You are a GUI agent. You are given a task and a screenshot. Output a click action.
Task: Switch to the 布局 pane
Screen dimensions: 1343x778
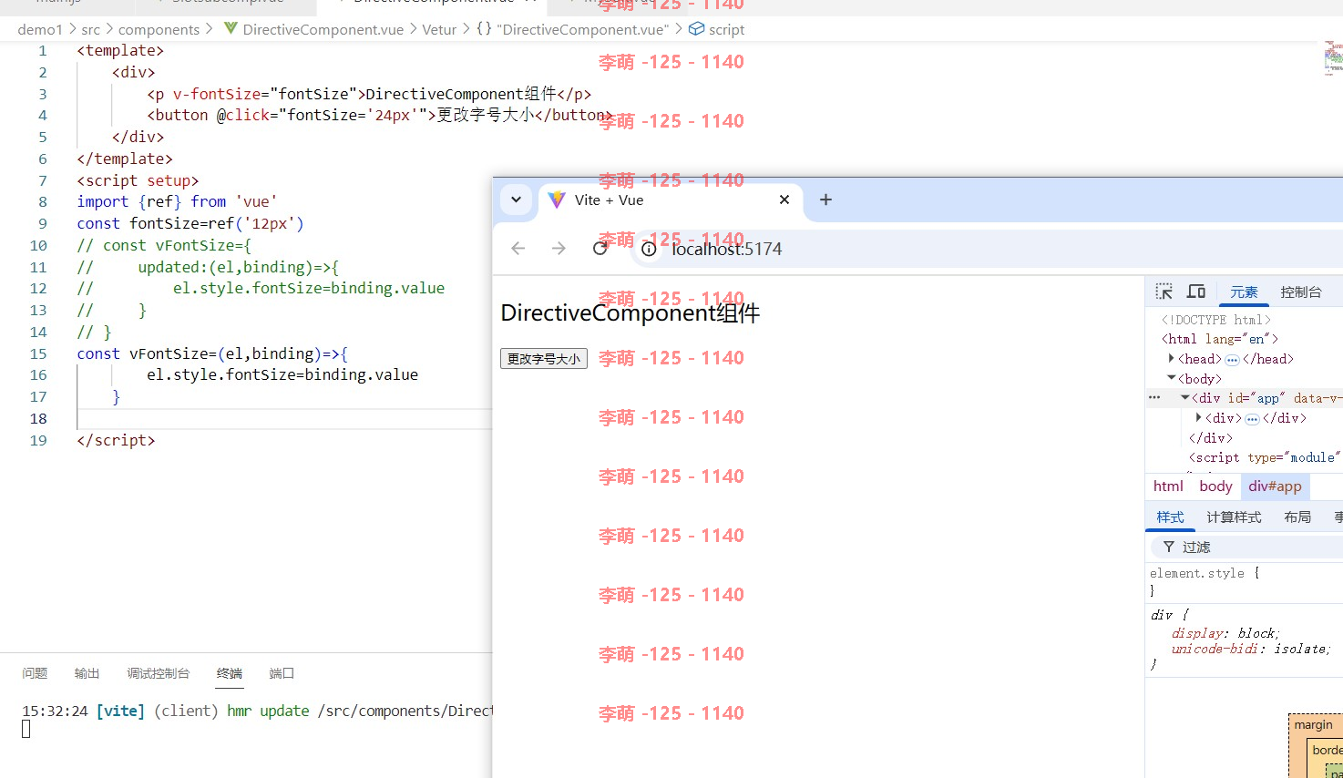click(1297, 517)
